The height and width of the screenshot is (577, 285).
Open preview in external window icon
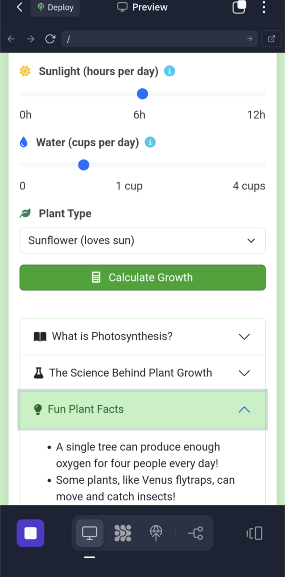[271, 39]
